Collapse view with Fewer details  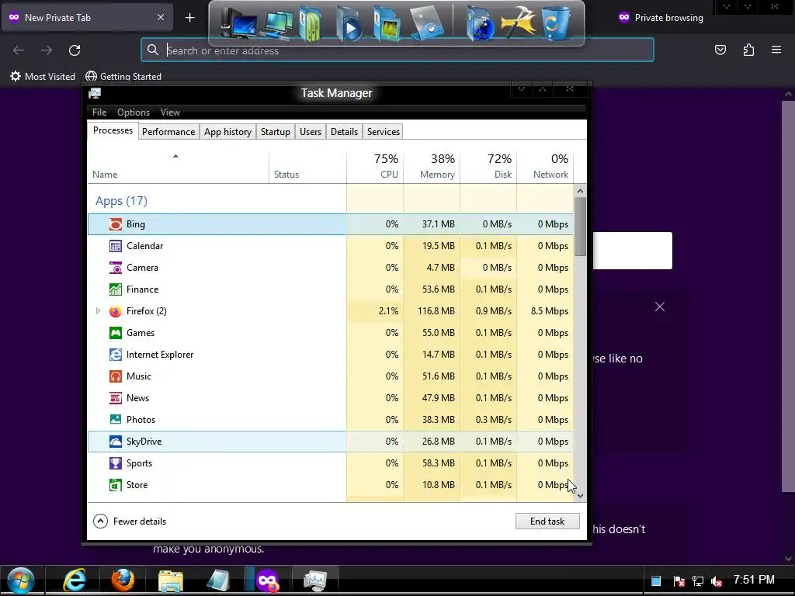click(130, 521)
